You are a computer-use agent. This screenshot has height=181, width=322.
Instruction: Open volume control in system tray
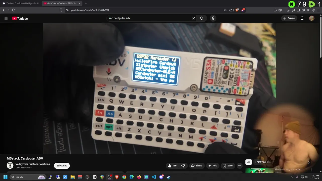click(307, 177)
